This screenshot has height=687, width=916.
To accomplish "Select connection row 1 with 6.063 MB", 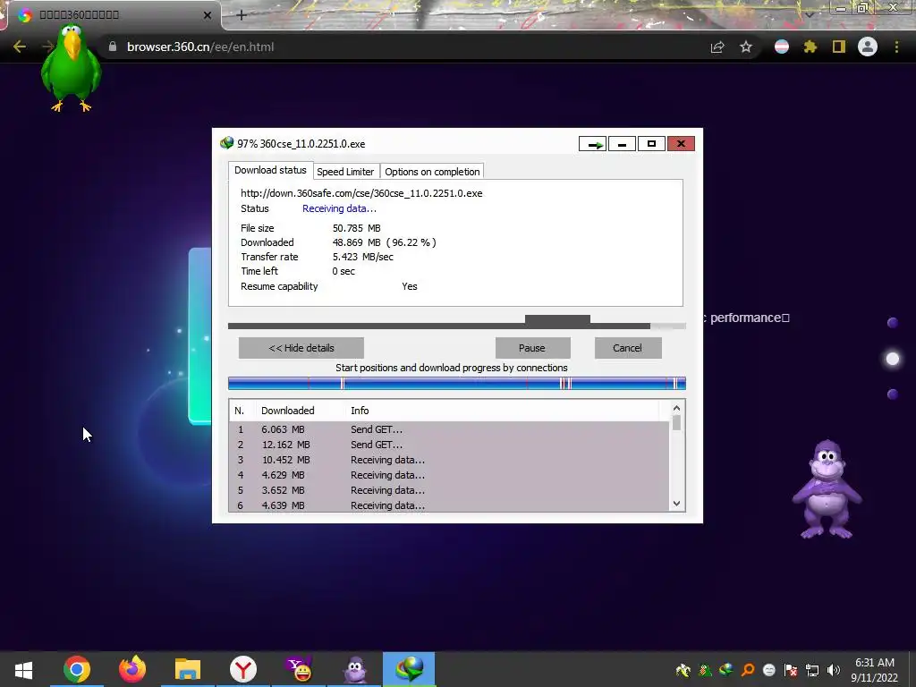I will click(x=449, y=429).
